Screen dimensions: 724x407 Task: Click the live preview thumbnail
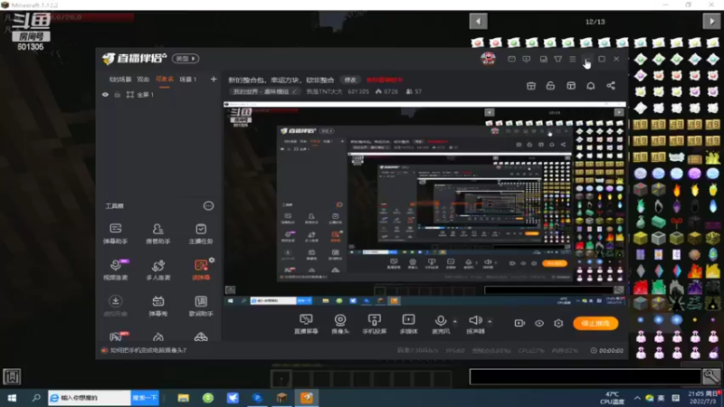click(x=424, y=204)
